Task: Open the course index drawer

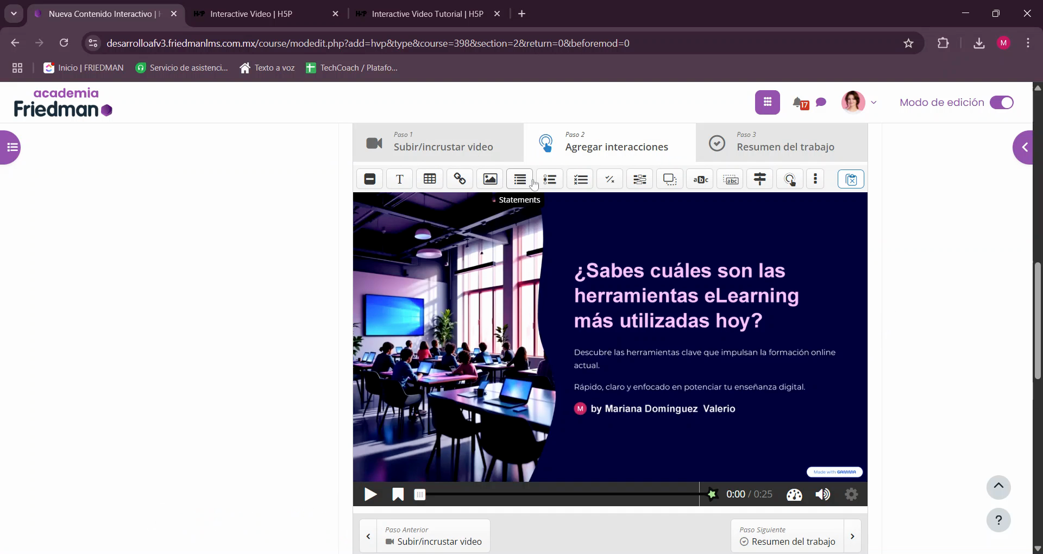Action: 11,147
